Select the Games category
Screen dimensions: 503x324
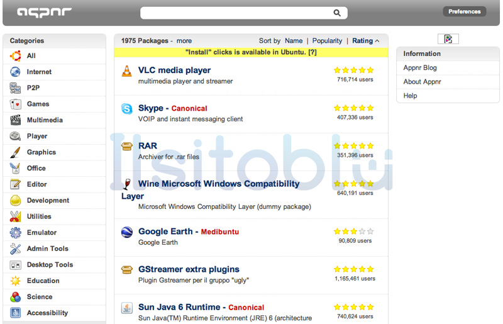pos(38,104)
